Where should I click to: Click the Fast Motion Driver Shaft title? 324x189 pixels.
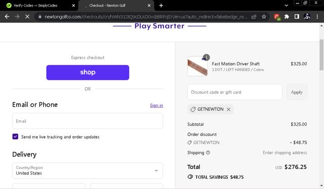click(236, 64)
